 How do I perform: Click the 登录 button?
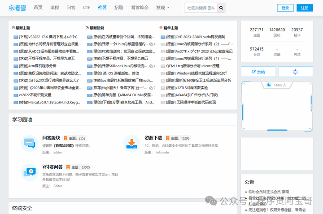(x=285, y=8)
